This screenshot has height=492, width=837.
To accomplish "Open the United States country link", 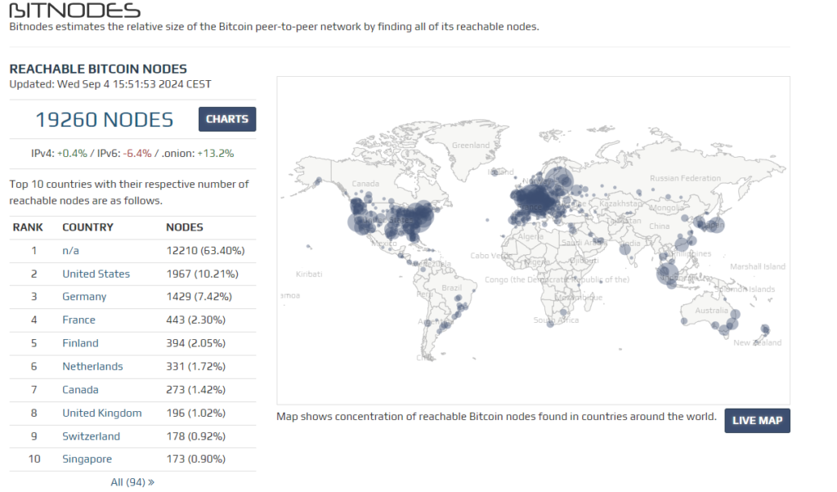I will tap(96, 274).
